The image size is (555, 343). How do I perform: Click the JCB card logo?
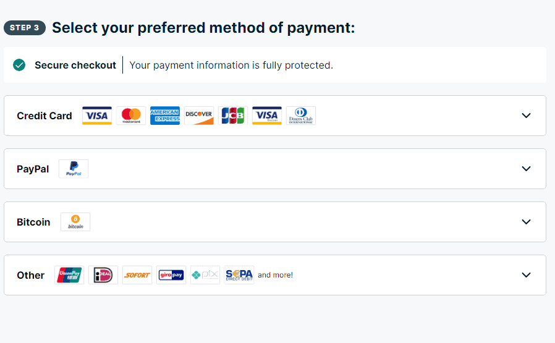tap(233, 116)
